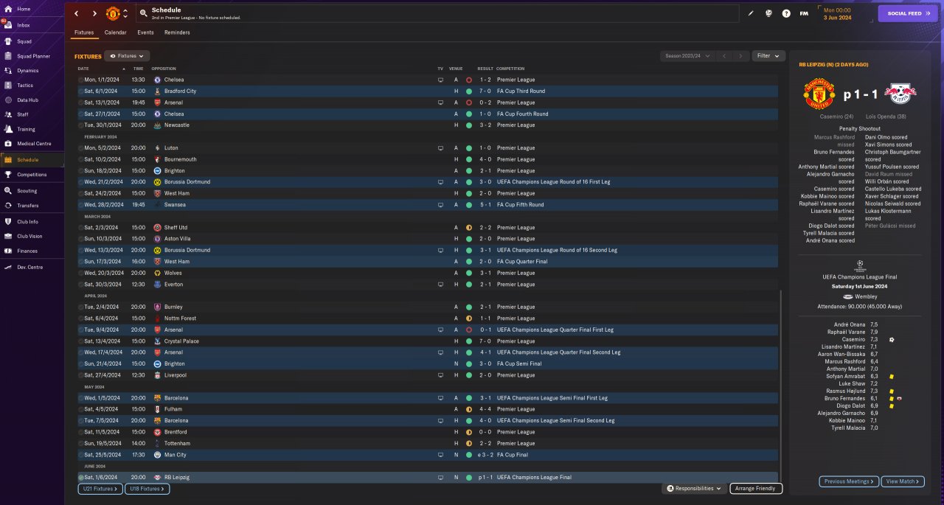The width and height of the screenshot is (944, 505).
Task: Click the world globe icon in header
Action: (x=768, y=13)
